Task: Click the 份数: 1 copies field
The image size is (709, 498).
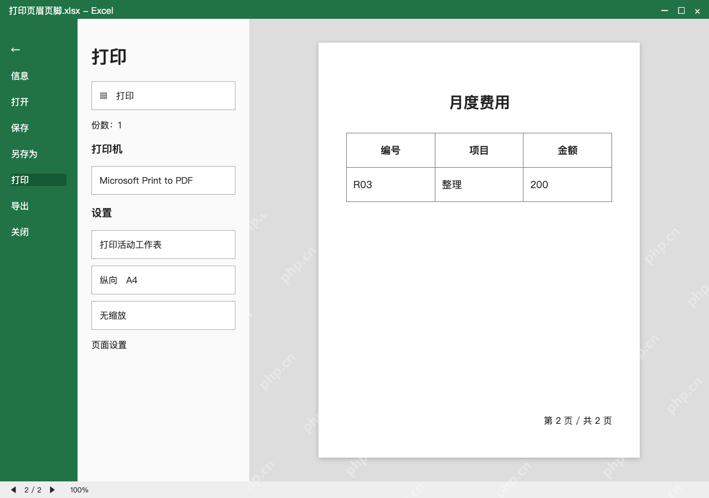Action: pyautogui.click(x=107, y=125)
